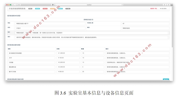This screenshot has width=180, height=101.
Task: Click price field ¥3,000.00
Action: [68, 62]
